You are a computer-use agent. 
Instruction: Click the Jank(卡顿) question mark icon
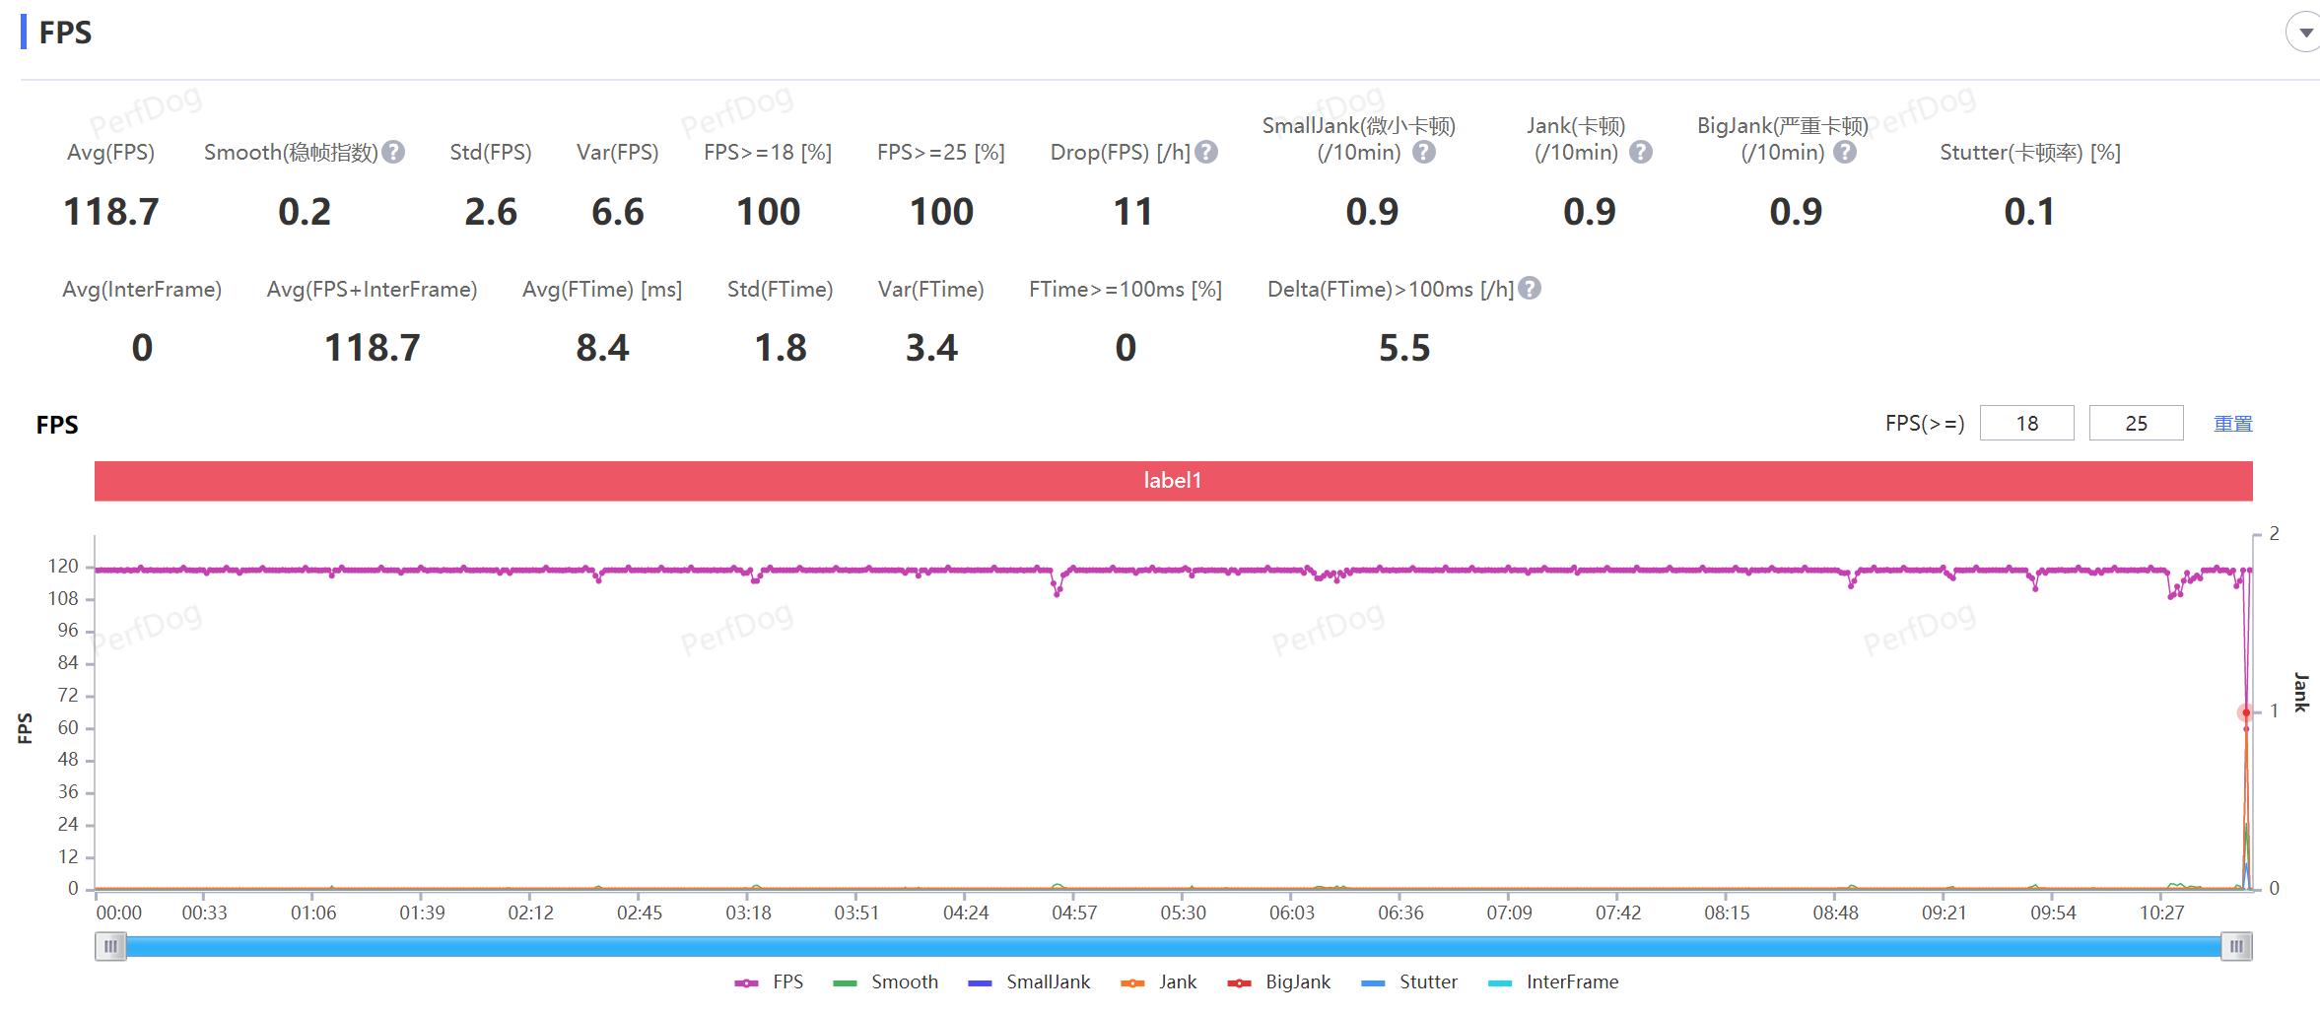(1640, 152)
